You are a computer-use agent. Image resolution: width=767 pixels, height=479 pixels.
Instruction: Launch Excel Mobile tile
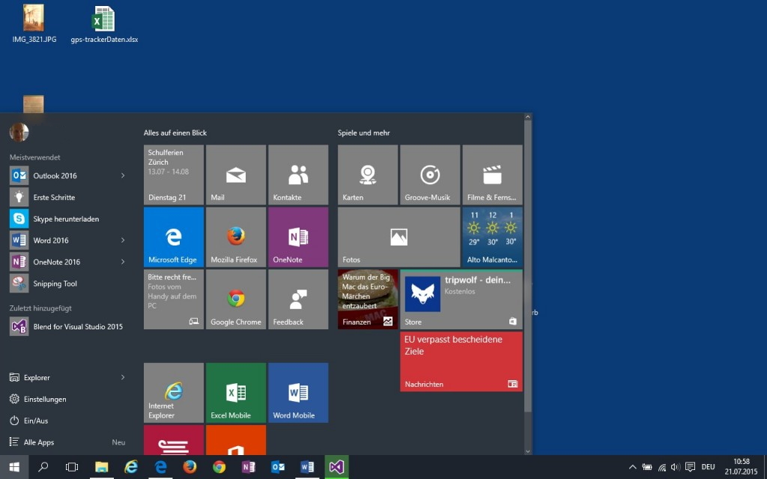[x=235, y=391]
